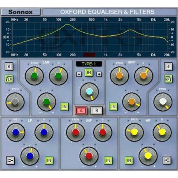Screen dimensions: 178x178
Task: Click the cyan master gain knob
Action: click(89, 92)
